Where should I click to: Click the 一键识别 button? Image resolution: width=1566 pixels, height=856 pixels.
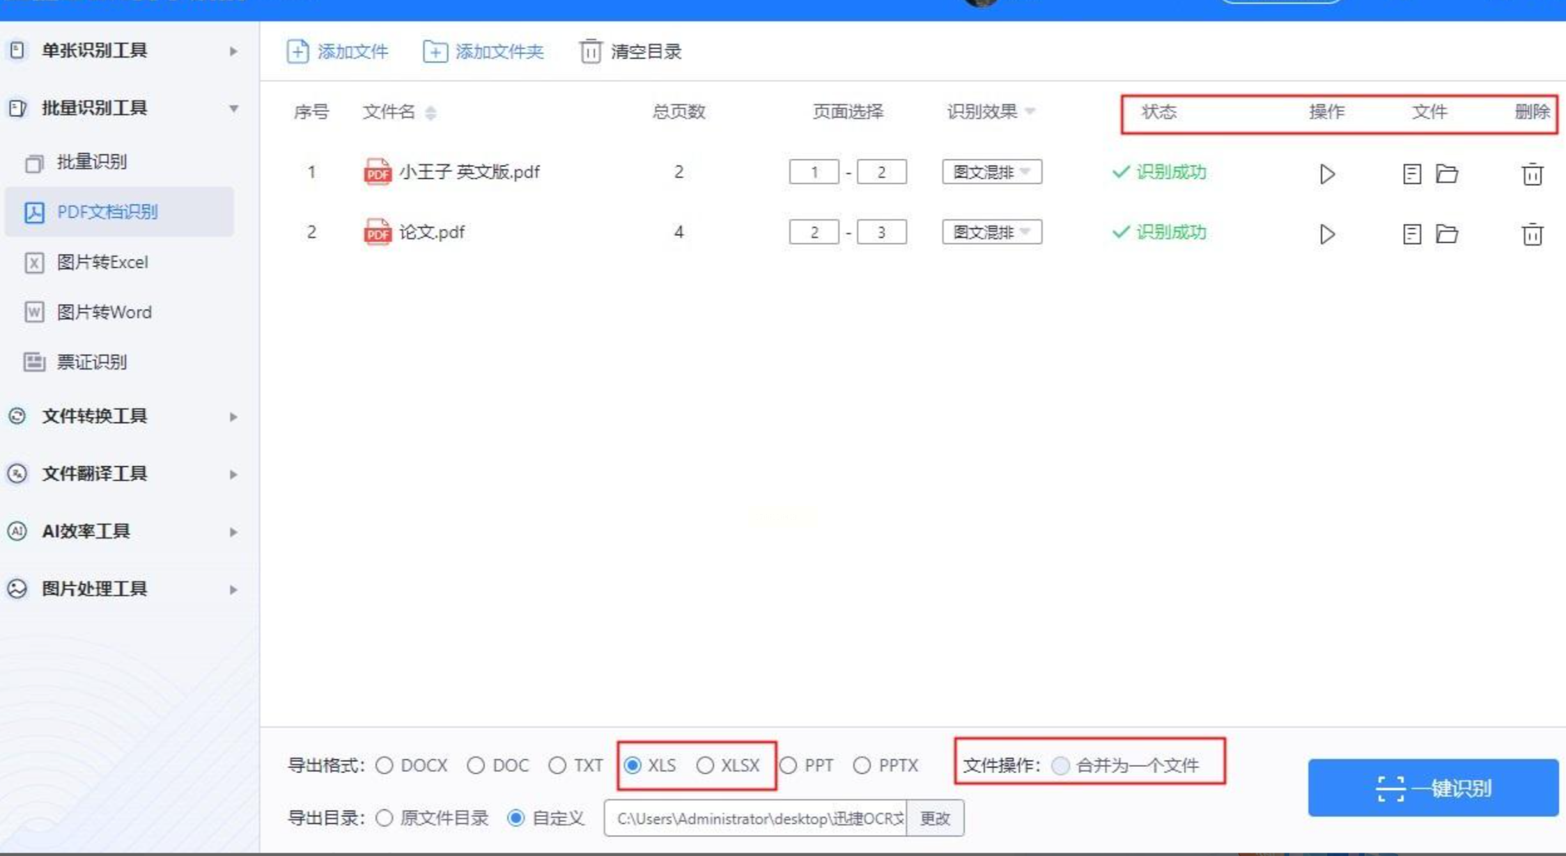[x=1432, y=788]
